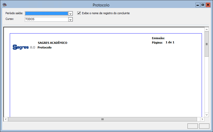The width and height of the screenshot is (213, 132).
Task: Click the Curso field showing TODOS
Action: tap(46, 19)
